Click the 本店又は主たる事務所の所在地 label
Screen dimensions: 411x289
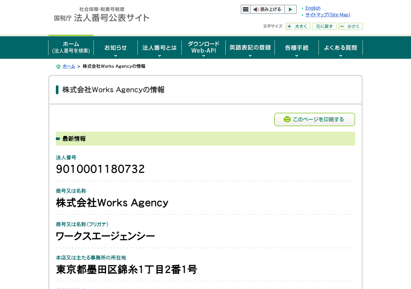(91, 258)
